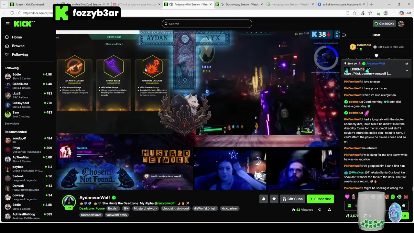Open 3adooli's League of Legends channel

click(x=28, y=178)
